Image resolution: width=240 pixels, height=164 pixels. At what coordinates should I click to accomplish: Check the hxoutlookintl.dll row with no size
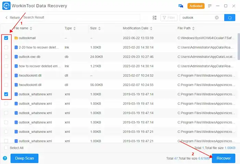6,76
